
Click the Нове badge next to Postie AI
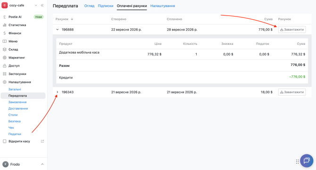(x=39, y=17)
